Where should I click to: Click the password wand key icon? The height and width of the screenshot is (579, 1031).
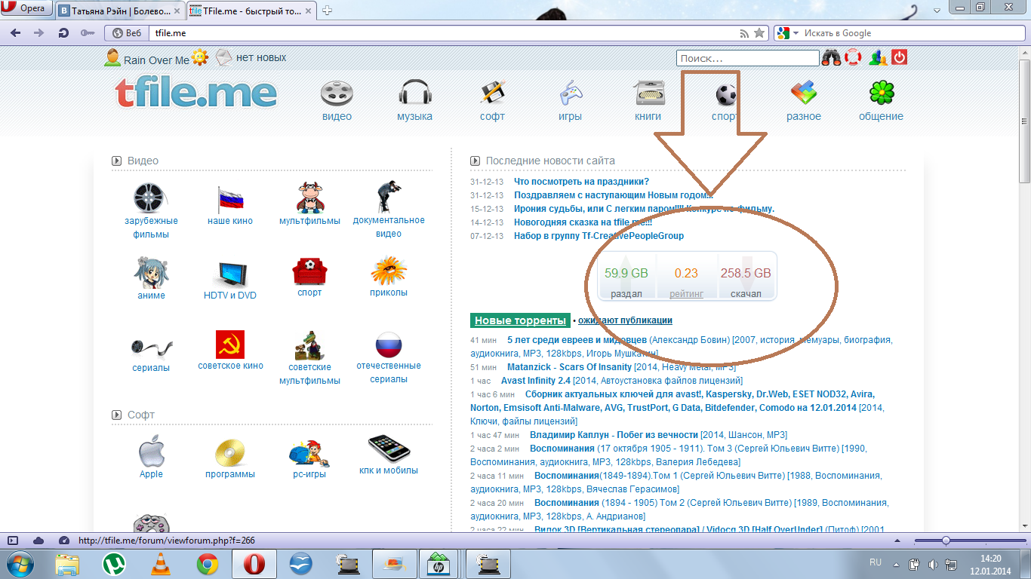[87, 33]
